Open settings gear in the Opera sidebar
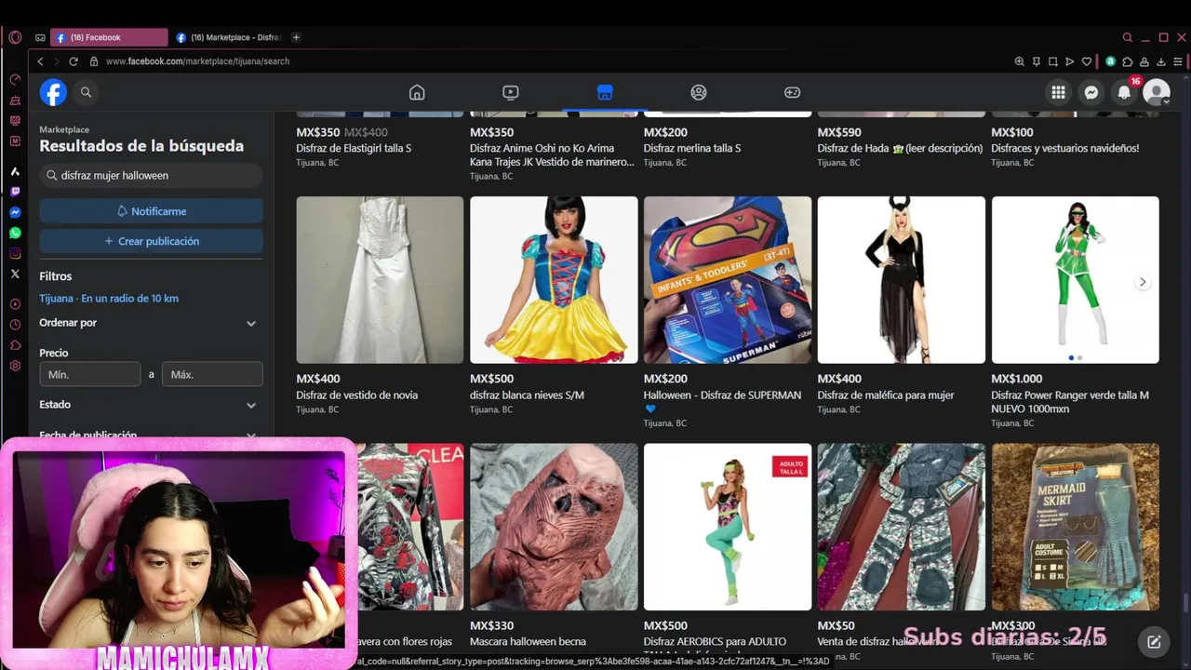1191x670 pixels. point(15,366)
